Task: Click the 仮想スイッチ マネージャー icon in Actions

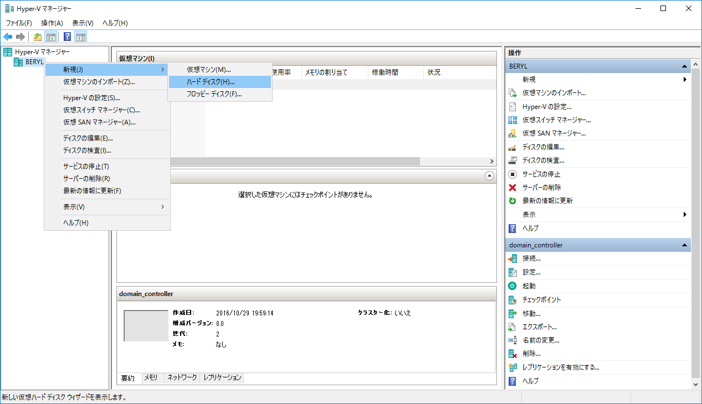Action: pos(513,120)
